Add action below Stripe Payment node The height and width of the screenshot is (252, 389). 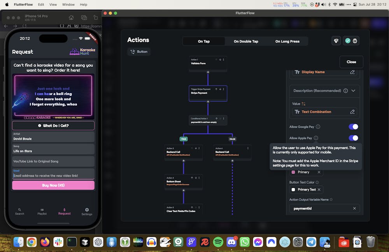click(x=208, y=102)
